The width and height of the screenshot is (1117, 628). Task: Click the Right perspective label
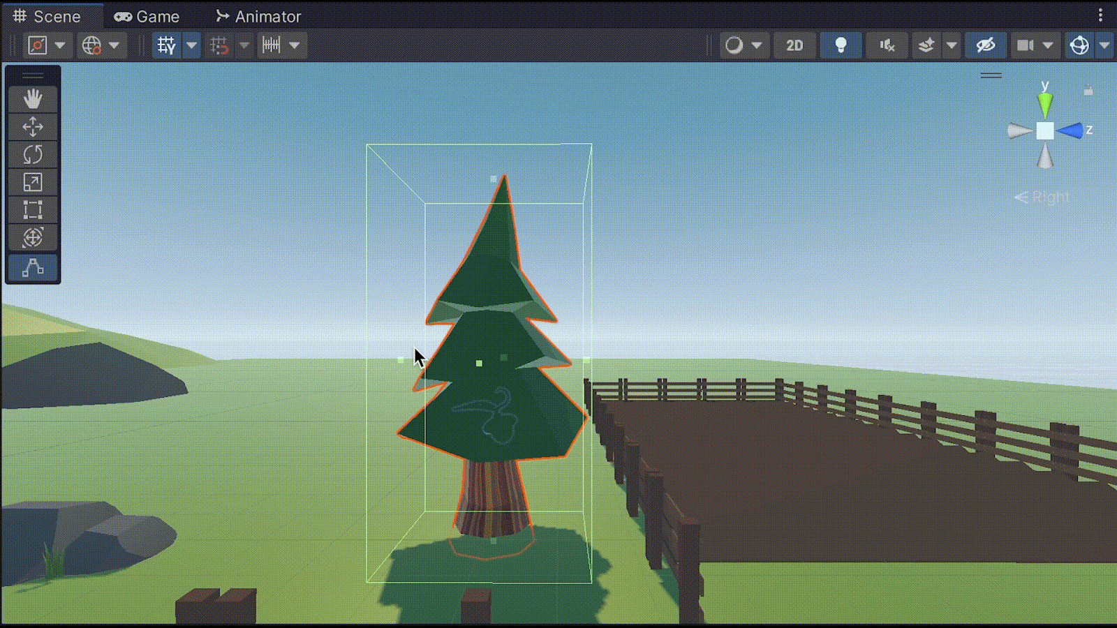coord(1042,197)
